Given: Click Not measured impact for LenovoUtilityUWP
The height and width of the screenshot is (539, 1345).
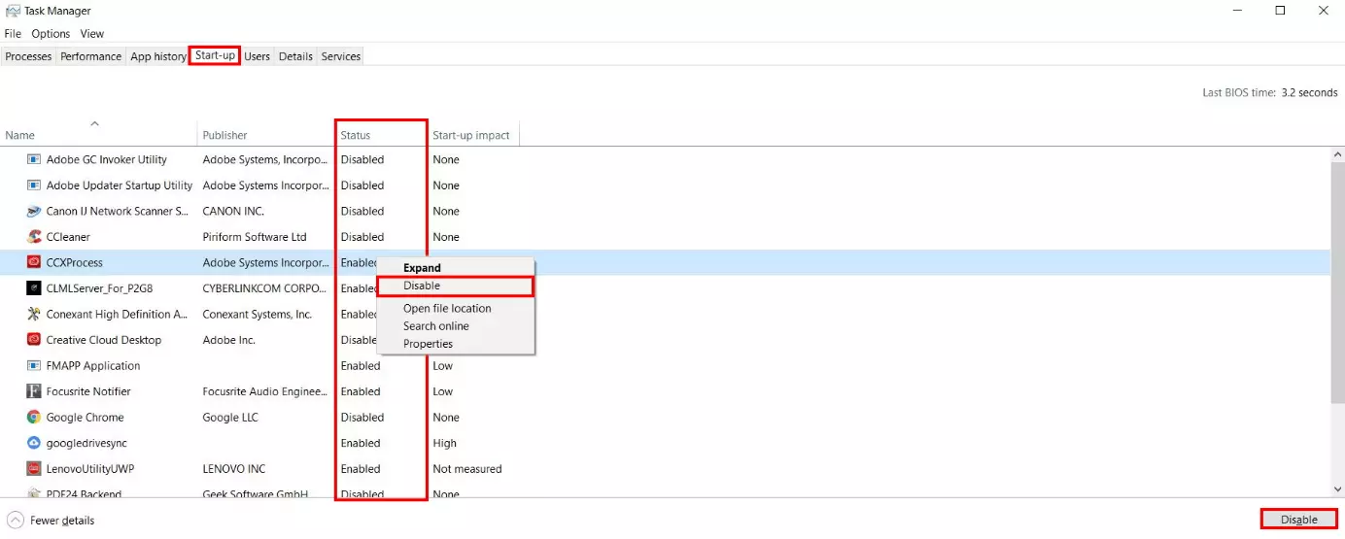Looking at the screenshot, I should tap(467, 469).
